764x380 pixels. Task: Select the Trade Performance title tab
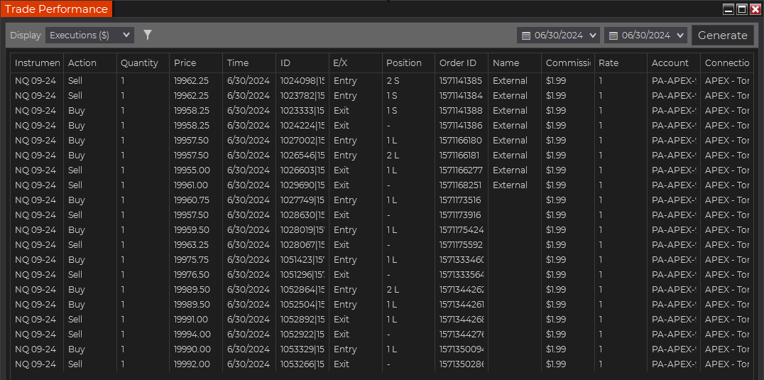tap(57, 9)
